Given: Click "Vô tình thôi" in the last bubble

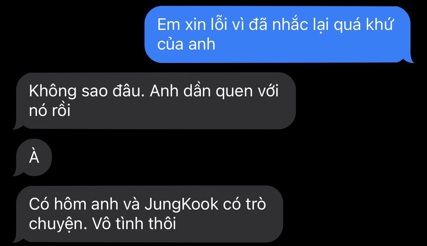Looking at the screenshot, I should tap(134, 224).
